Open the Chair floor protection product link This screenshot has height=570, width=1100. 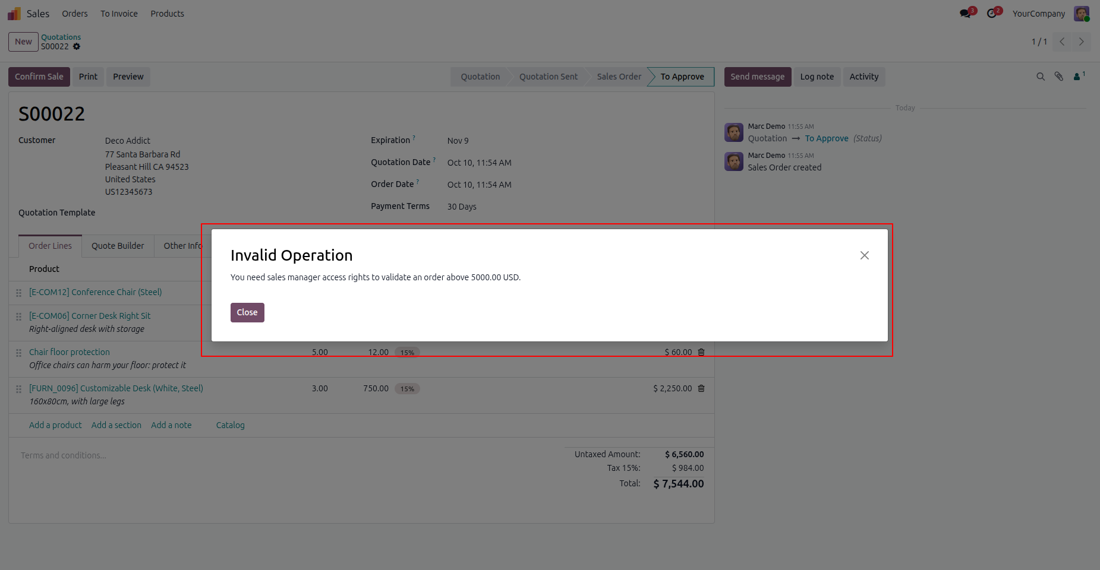click(x=70, y=352)
